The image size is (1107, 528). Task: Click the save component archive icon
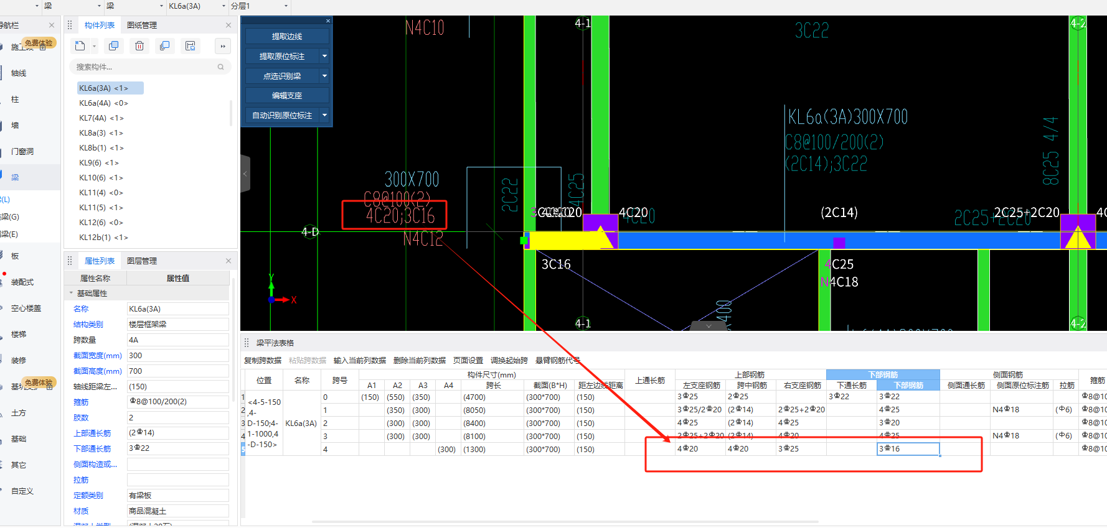[191, 46]
